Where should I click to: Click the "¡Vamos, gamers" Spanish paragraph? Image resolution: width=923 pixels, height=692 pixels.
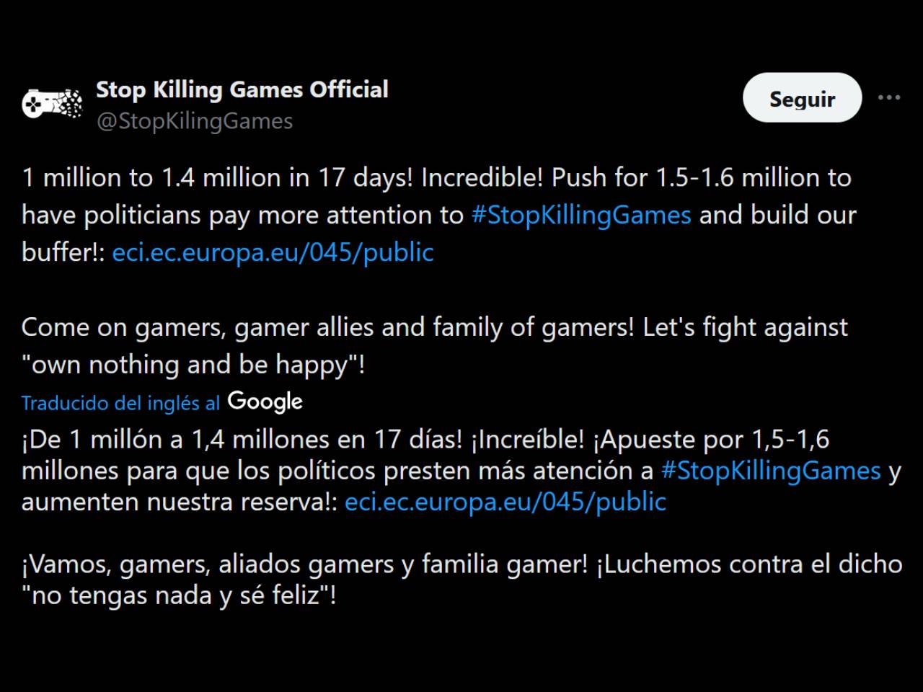point(462,580)
